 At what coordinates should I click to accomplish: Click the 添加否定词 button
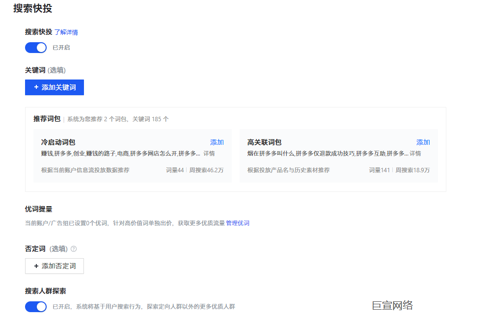pos(54,266)
